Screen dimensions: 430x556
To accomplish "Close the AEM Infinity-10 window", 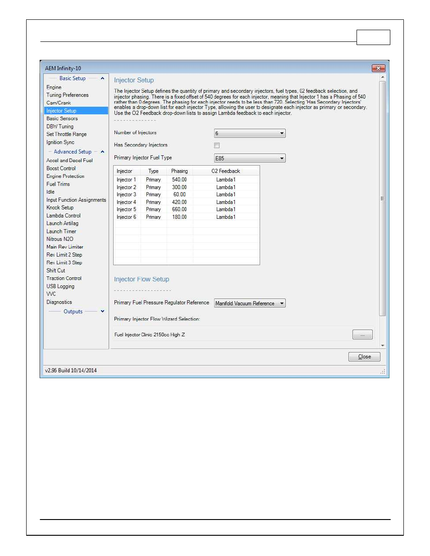I will tap(378, 68).
